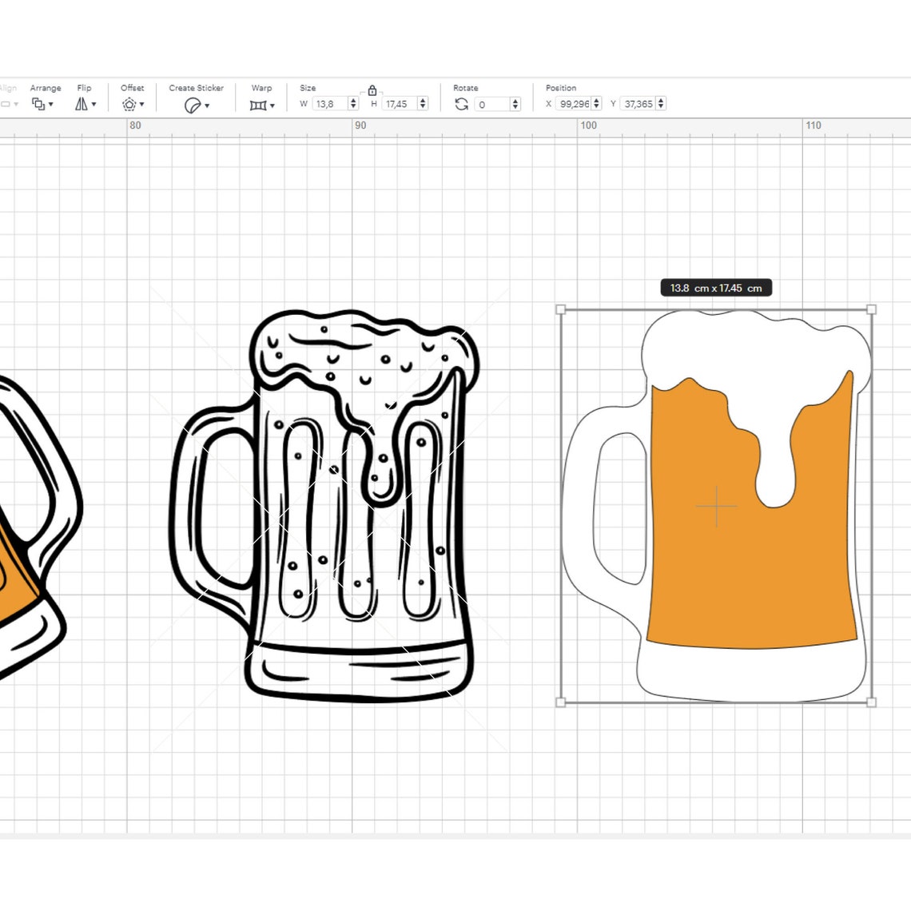
Task: Click the Flip tool icon
Action: click(82, 104)
